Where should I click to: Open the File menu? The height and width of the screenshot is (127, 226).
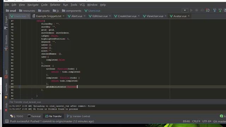coord(7,5)
